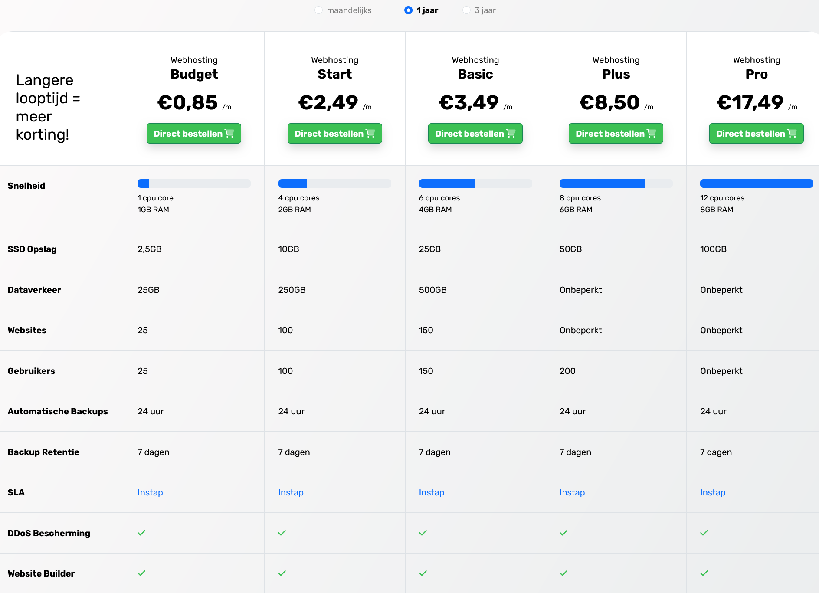Order Webhosting Basic via Direct bestellen
The image size is (819, 593).
click(475, 134)
